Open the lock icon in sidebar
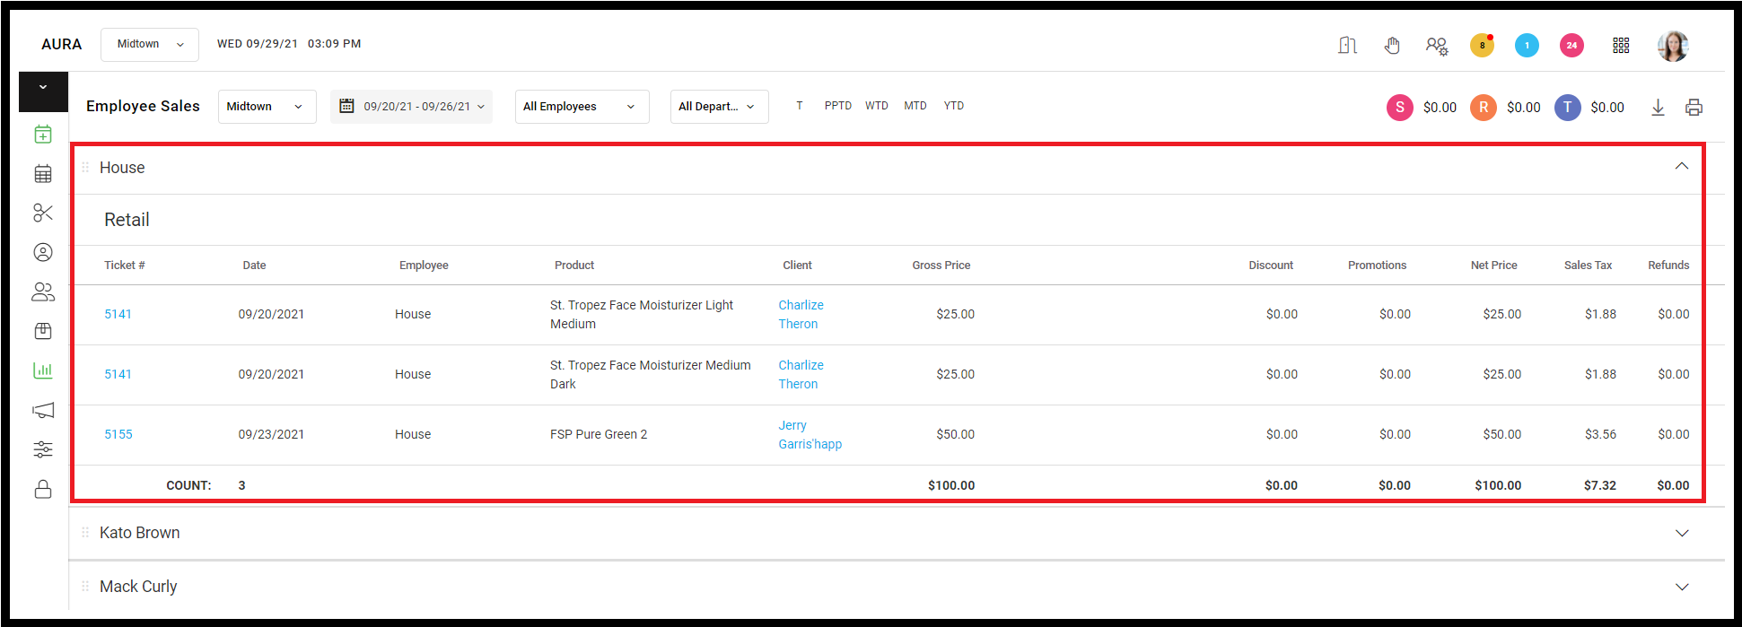 (x=43, y=489)
